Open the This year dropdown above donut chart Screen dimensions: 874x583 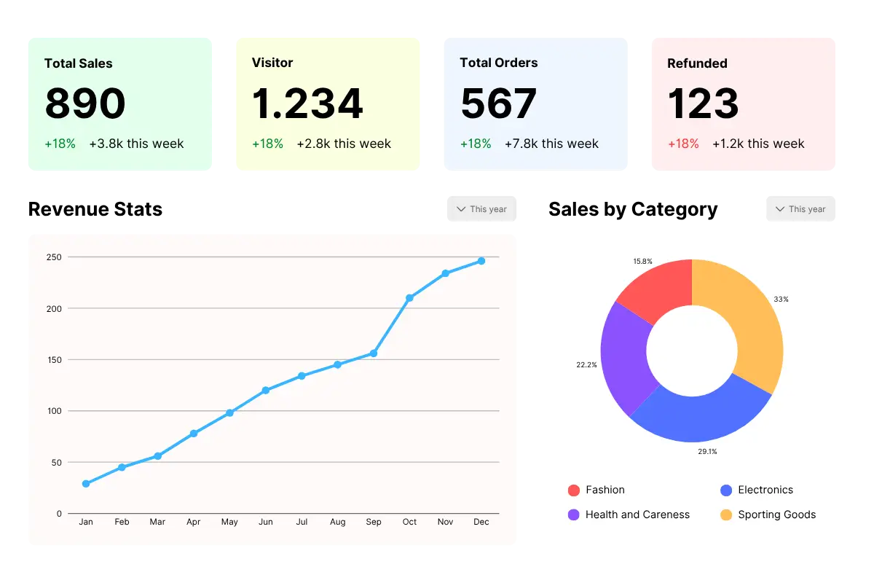(x=800, y=209)
